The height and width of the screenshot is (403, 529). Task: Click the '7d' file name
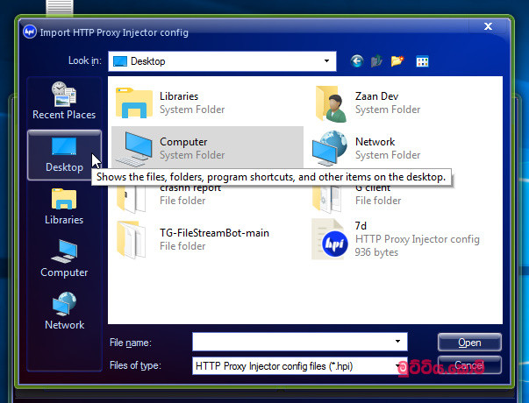coord(361,225)
